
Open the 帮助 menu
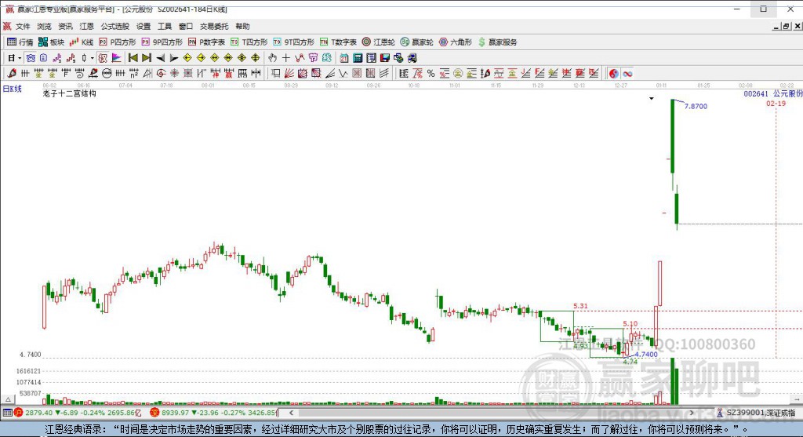pyautogui.click(x=242, y=26)
